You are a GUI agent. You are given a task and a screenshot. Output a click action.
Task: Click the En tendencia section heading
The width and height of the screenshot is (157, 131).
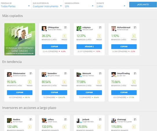[x=12, y=62]
